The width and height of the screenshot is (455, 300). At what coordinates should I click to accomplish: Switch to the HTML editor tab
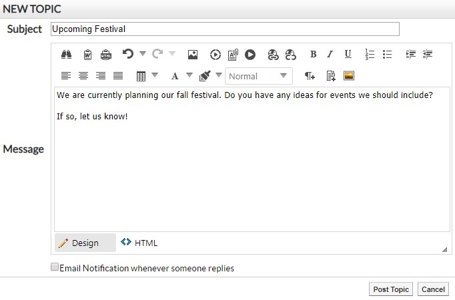pos(139,243)
